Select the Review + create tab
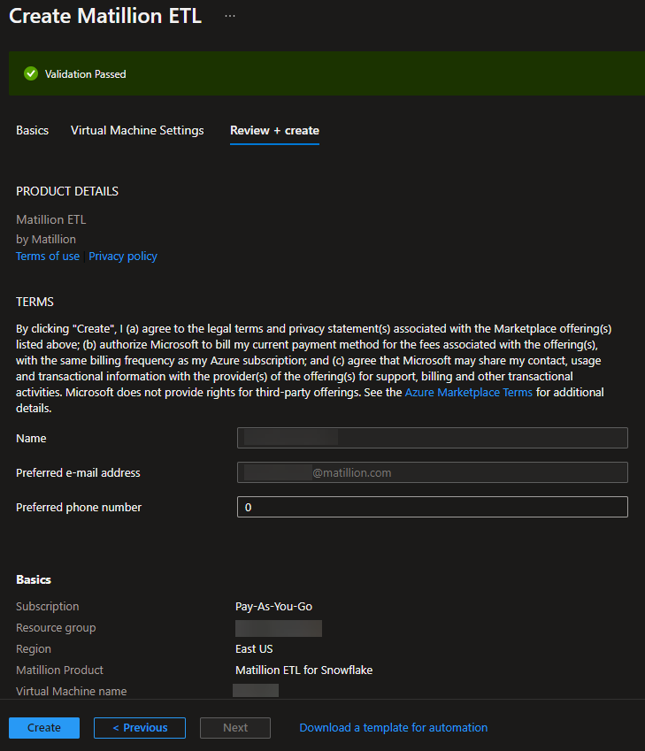 coord(274,130)
